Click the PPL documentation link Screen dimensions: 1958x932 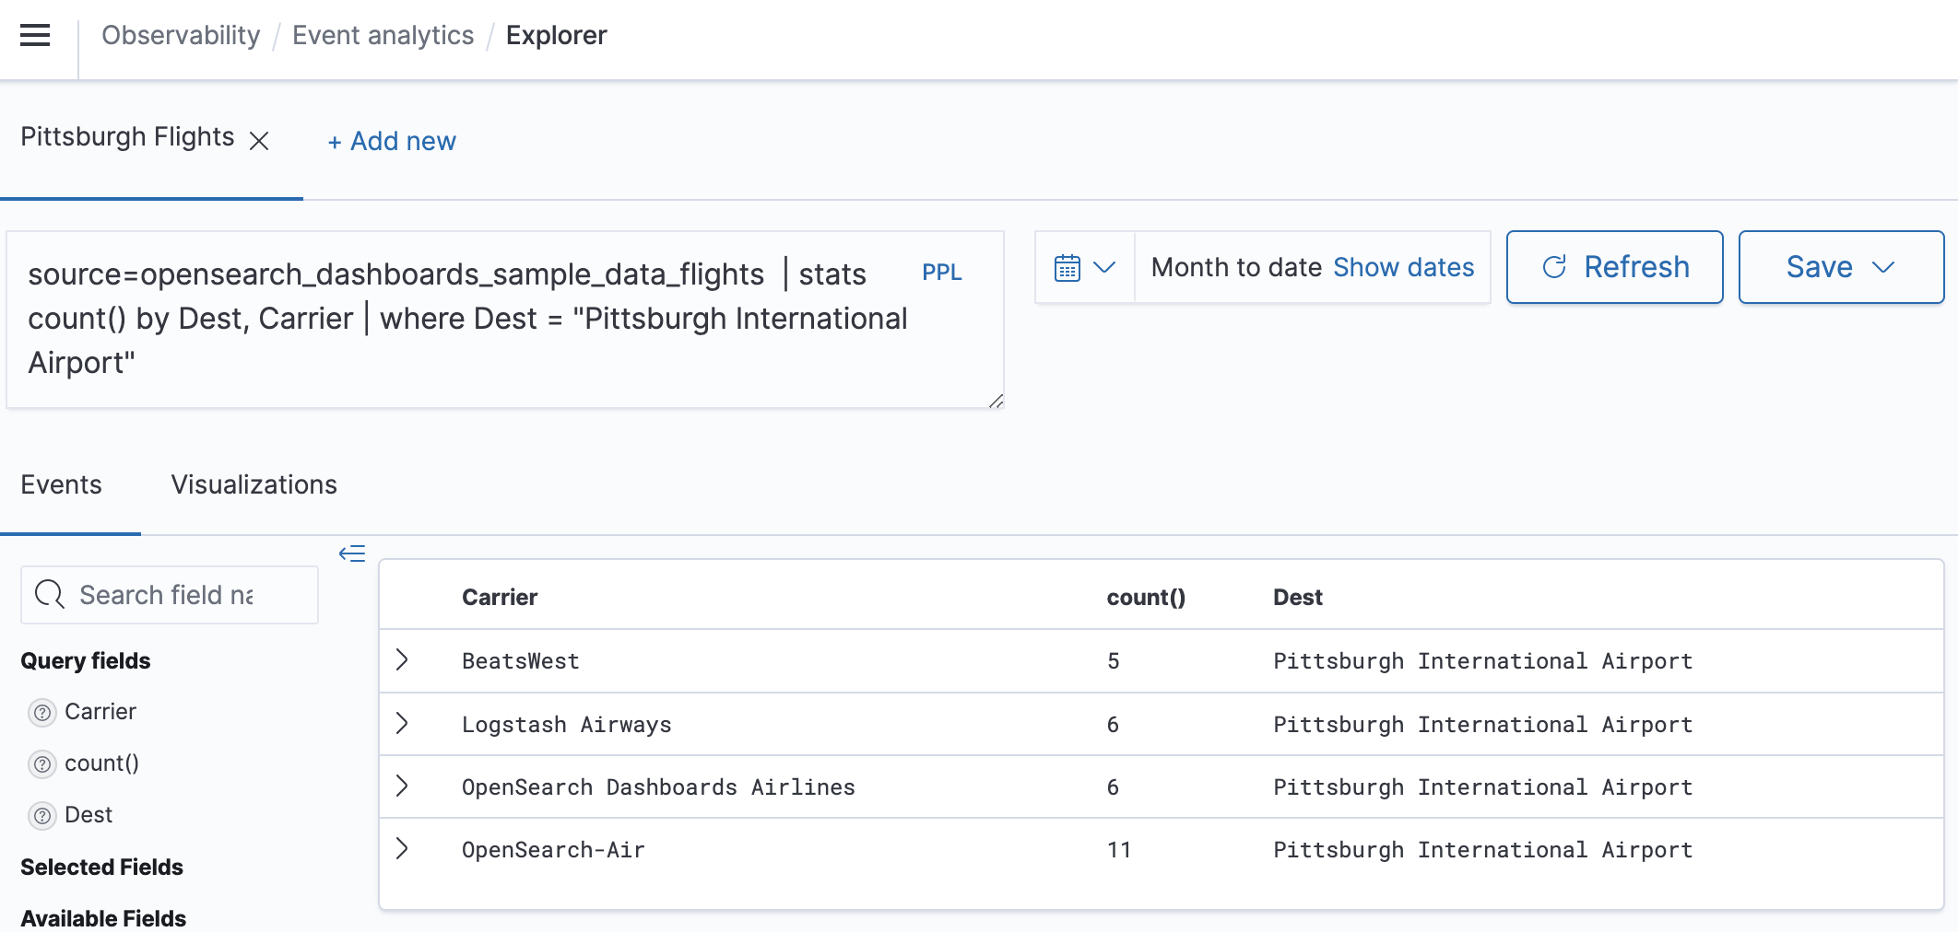coord(941,273)
